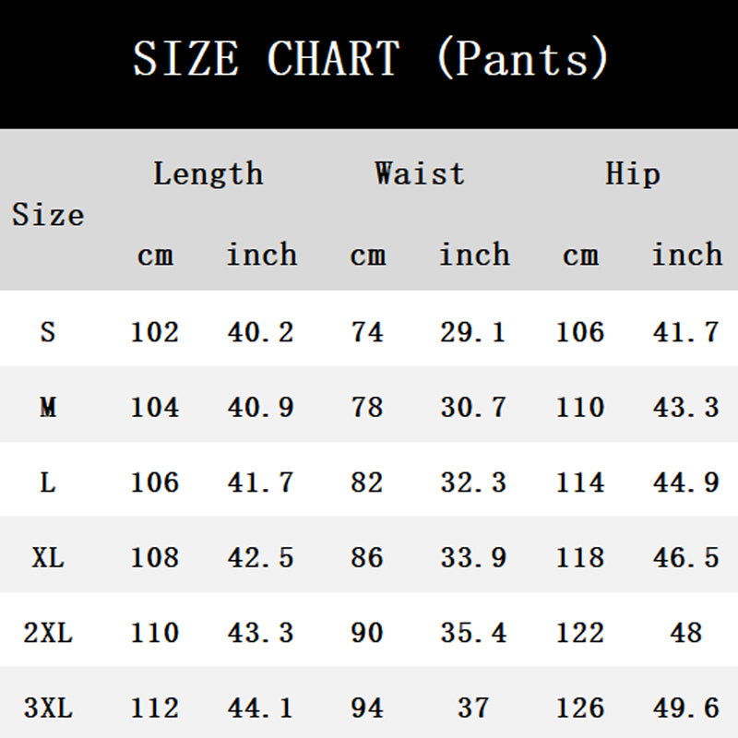
Task: Select the 126 cm hip value
Action: 580,708
